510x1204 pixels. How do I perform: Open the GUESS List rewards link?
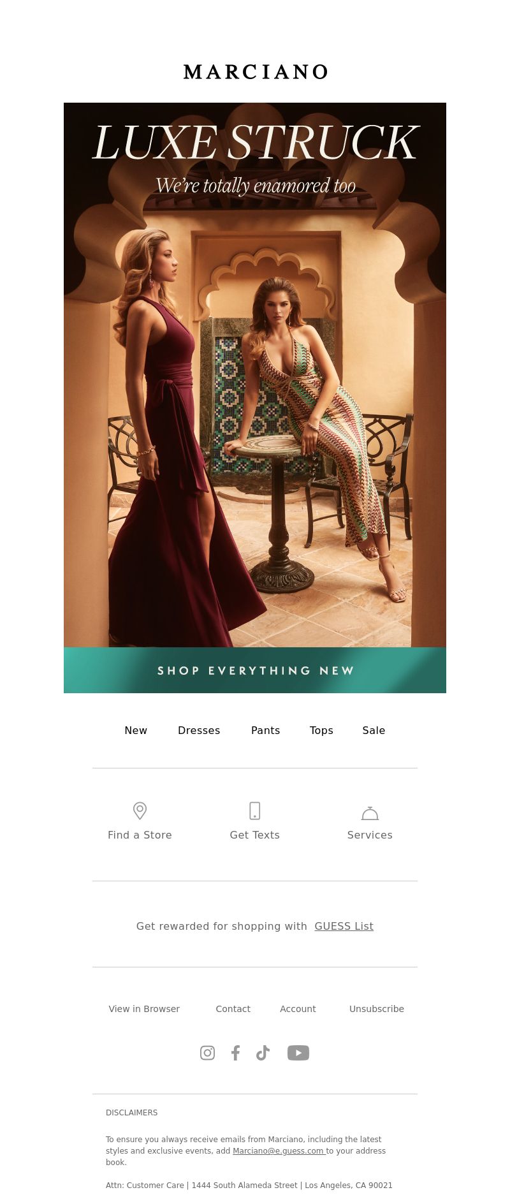[344, 926]
